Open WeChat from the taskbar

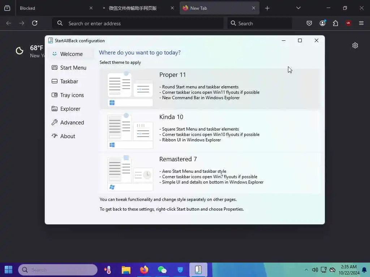click(162, 270)
